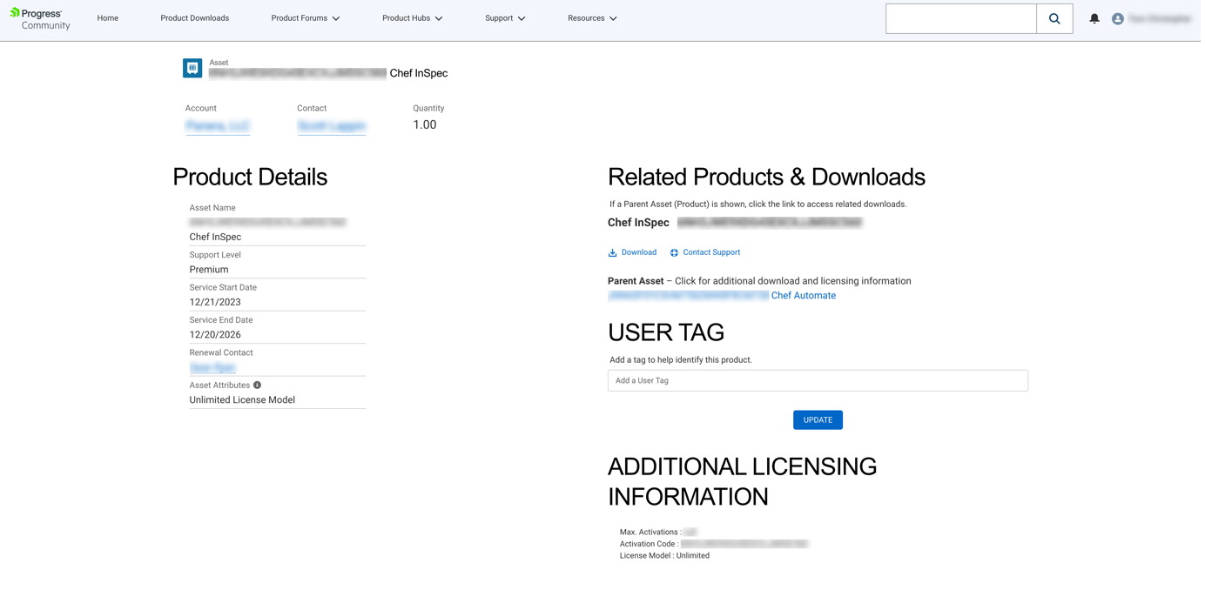Open the user profile avatar icon
This screenshot has height=590, width=1205.
point(1117,18)
